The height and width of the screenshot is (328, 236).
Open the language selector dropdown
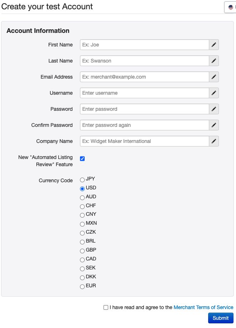pos(231,7)
